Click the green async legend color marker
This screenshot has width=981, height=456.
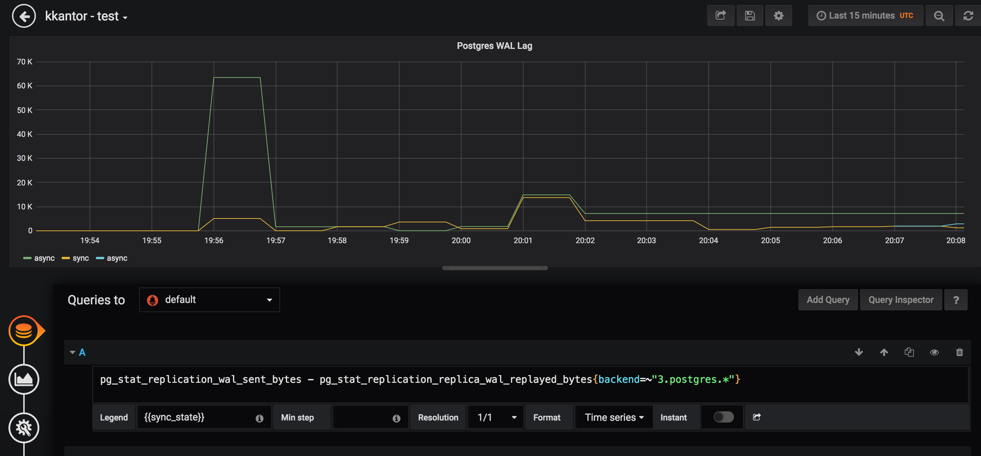27,258
